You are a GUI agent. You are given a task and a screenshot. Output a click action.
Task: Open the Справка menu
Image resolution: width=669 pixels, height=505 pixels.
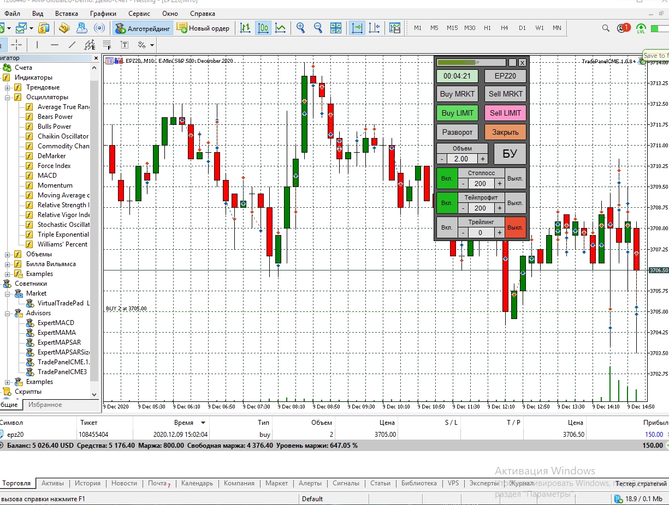tap(203, 13)
